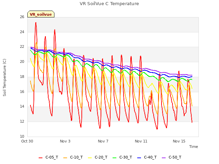Click the 22 y-axis tick label
Image resolution: width=219 pixels, height=164 pixels.
click(22, 47)
